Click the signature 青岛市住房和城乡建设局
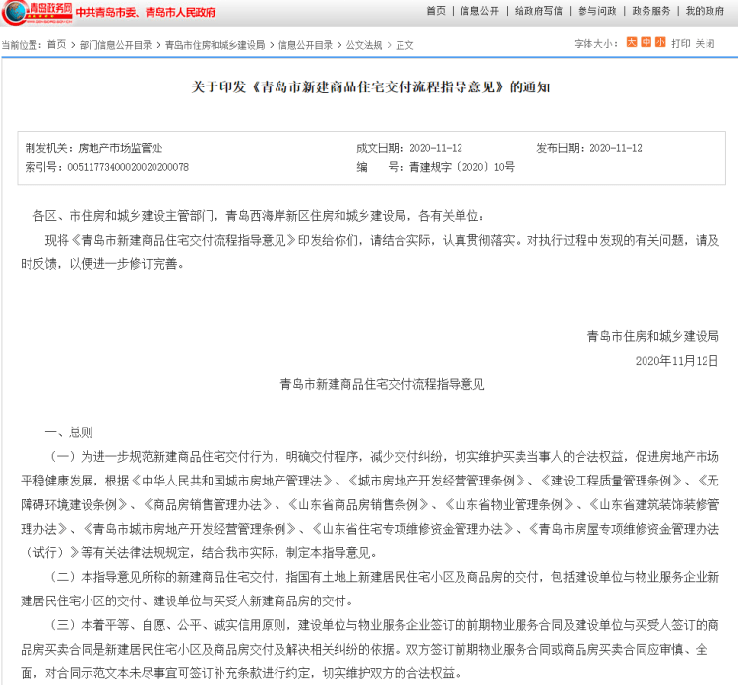Screen dimensions: 738x685 pyautogui.click(x=652, y=336)
